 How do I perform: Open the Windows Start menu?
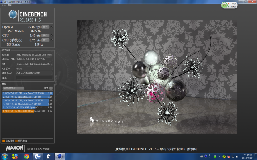click(x=4, y=156)
